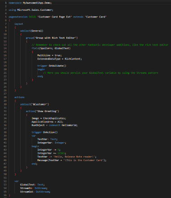Click the 'end;' on line 47

tap(35, 164)
